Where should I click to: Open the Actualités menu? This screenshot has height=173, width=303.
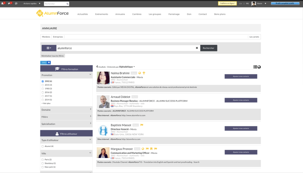pos(82,14)
